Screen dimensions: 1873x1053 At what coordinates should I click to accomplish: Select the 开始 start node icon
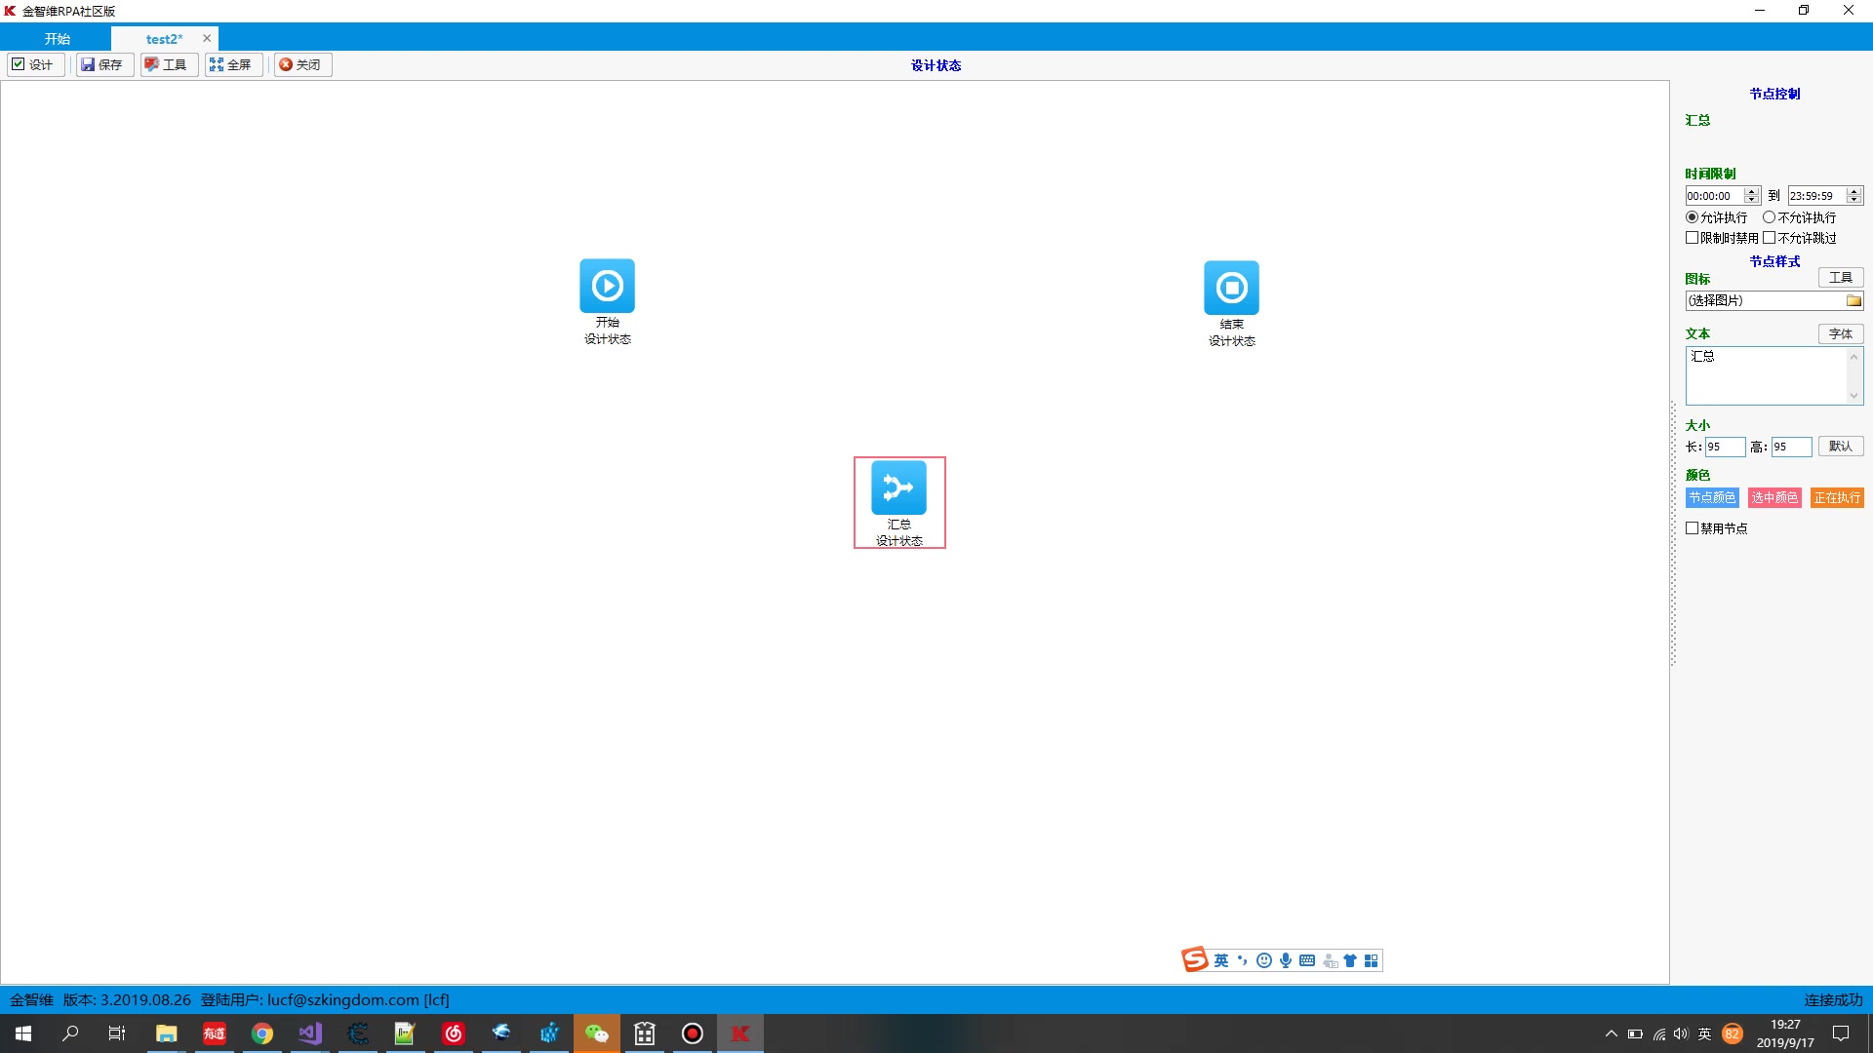607,286
